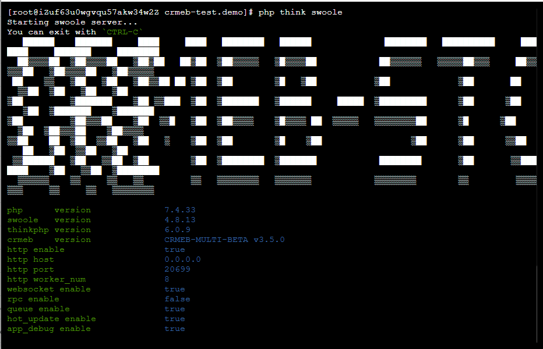This screenshot has width=543, height=349.
Task: Click the shell prompt '[root@iZuf63u0wgvqu57akw34w2Z crmeb-test.demo]#'
Action: click(130, 12)
